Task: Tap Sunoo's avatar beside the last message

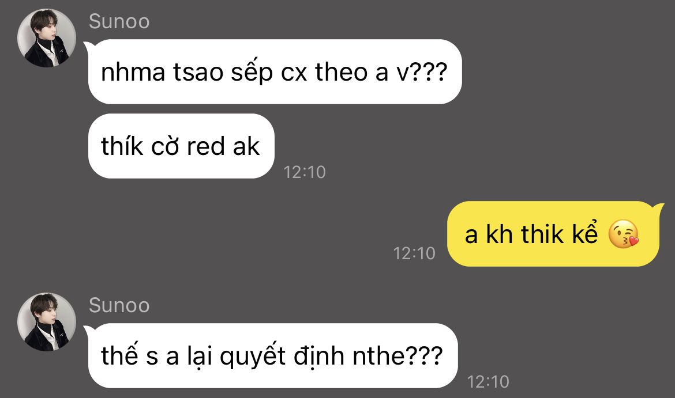Action: tap(47, 322)
